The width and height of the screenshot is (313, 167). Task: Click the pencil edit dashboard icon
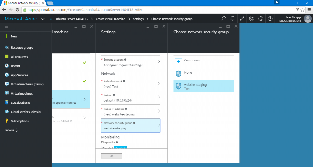242,19
